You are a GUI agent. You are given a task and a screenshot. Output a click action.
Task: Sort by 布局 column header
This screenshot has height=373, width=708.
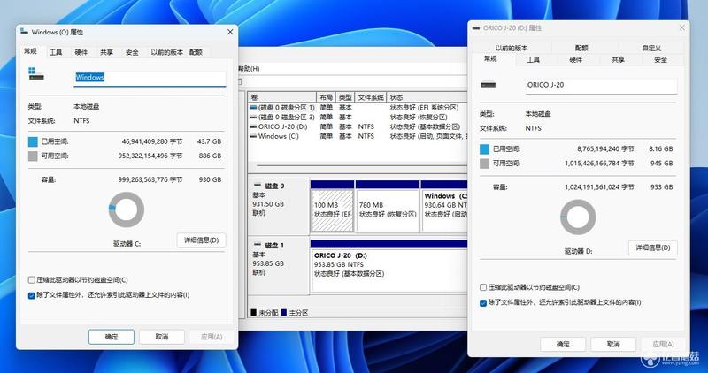point(326,97)
